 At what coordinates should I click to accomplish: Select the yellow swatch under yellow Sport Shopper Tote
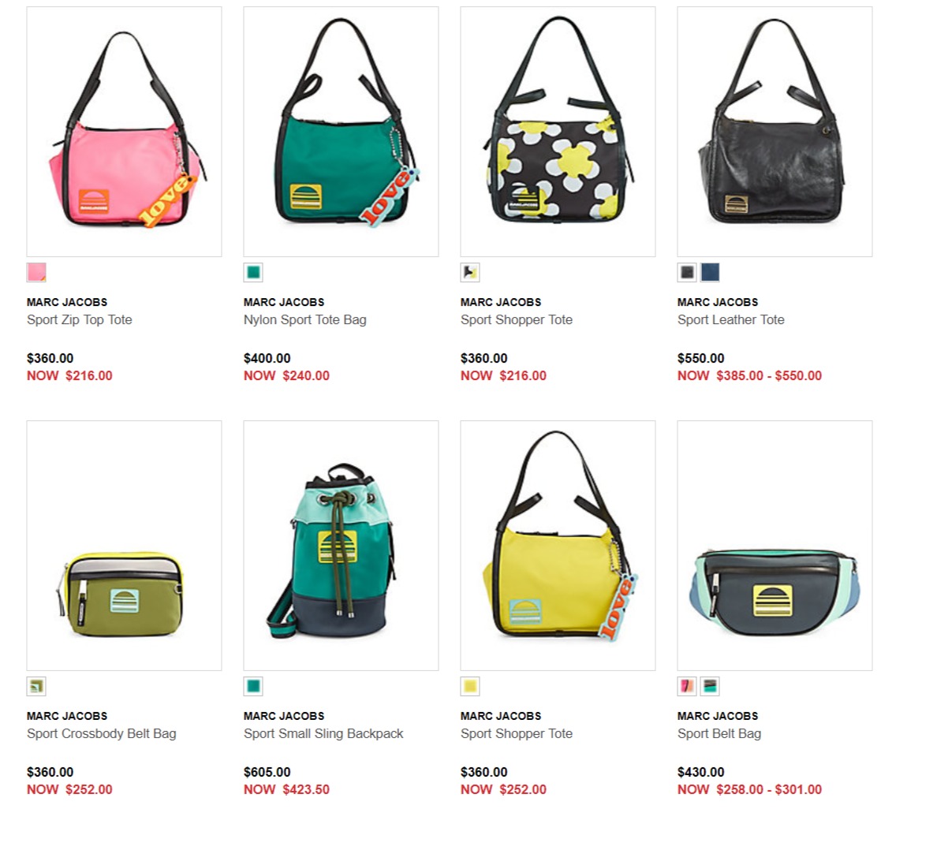click(x=470, y=686)
